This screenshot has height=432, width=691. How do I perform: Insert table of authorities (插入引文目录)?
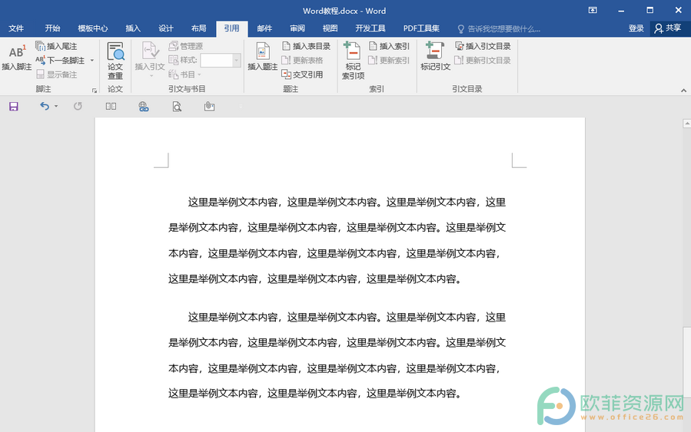[x=483, y=46]
